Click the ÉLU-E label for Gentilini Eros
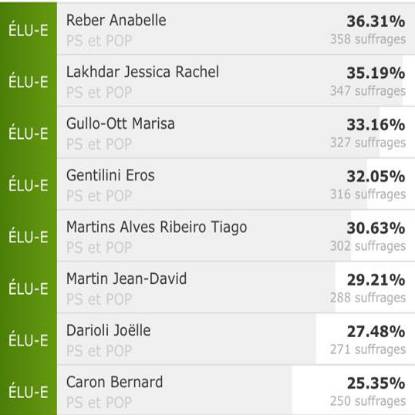The height and width of the screenshot is (415, 415). click(29, 184)
